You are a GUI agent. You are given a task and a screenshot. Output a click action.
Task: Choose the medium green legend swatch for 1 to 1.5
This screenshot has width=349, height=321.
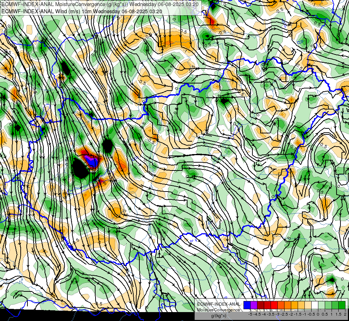tap(335, 305)
